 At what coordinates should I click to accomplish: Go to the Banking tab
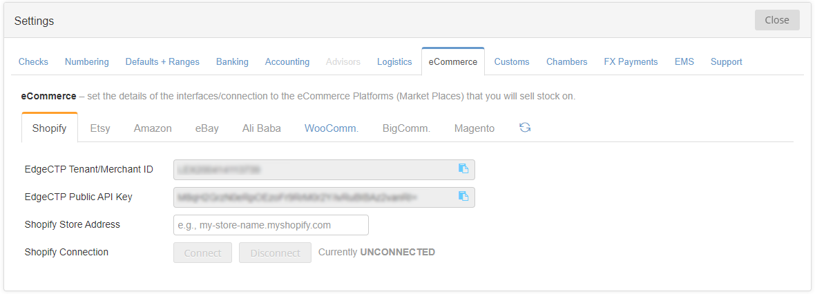pyautogui.click(x=232, y=62)
